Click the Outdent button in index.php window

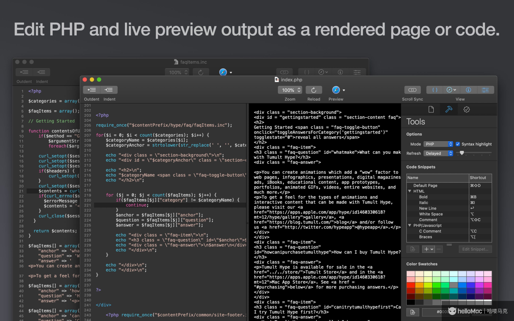[92, 90]
